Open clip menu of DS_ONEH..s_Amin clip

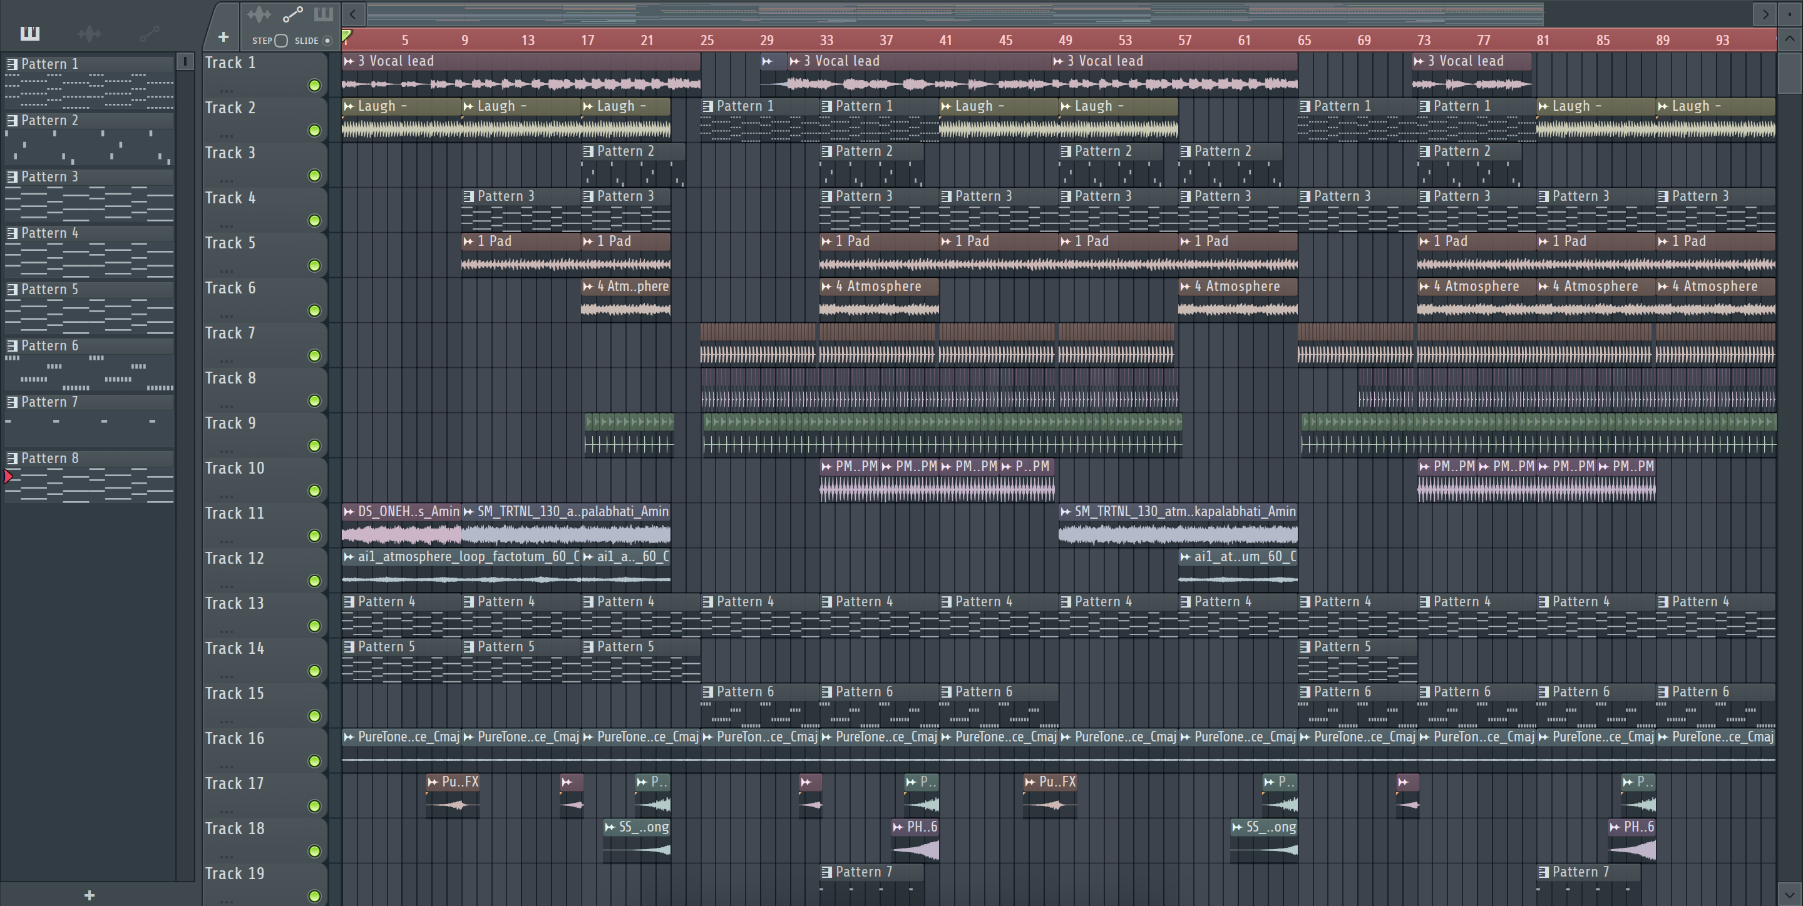tap(349, 511)
